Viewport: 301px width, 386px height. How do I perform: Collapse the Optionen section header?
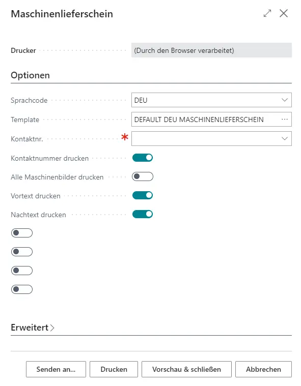[31, 75]
